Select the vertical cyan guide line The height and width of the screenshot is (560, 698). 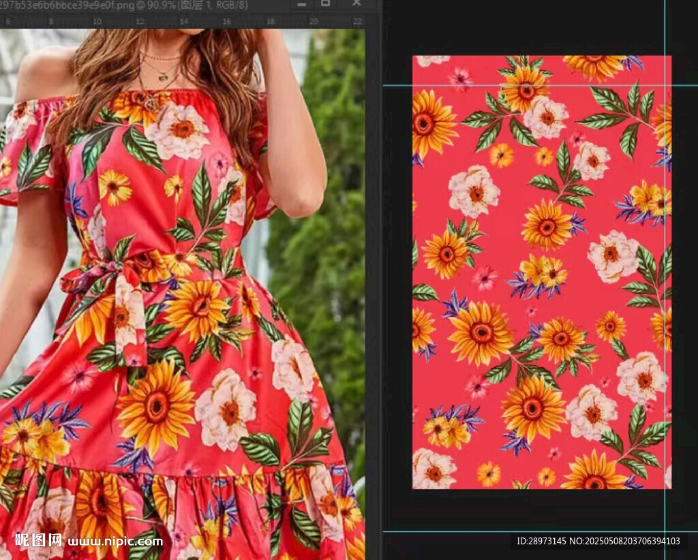[x=665, y=273]
